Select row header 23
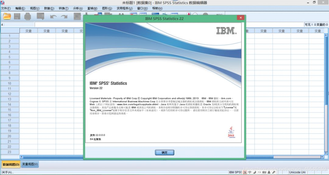The height and width of the screenshot is (175, 329). (x=10, y=152)
